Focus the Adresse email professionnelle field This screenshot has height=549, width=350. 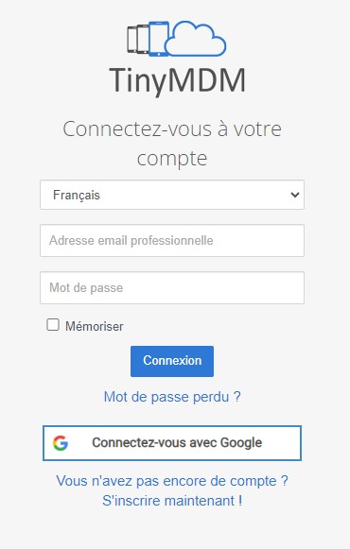[x=172, y=241]
